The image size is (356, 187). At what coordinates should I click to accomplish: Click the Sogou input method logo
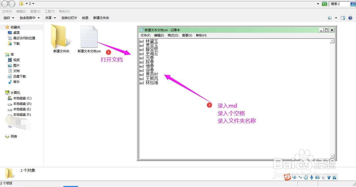(287, 177)
